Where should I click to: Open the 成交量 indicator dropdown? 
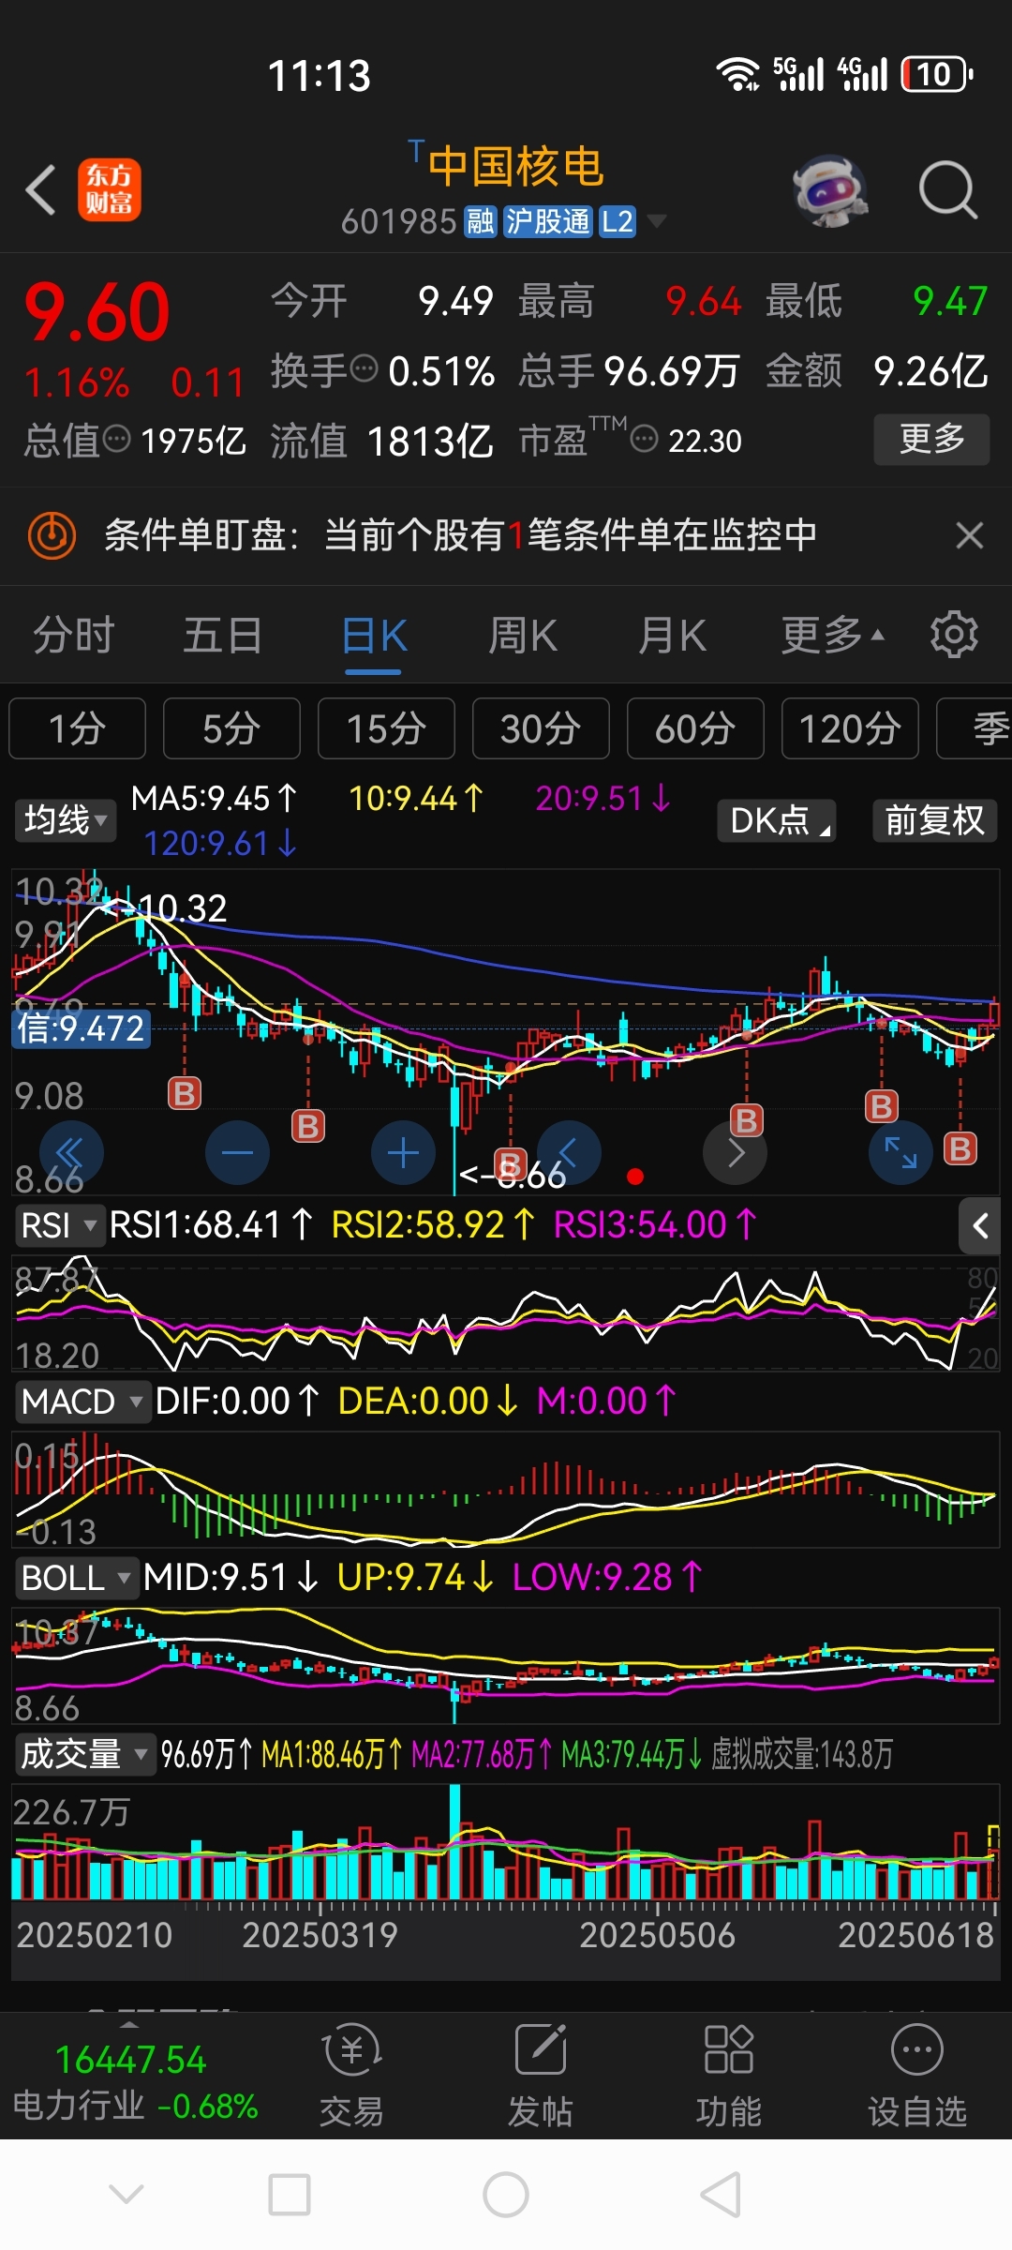point(84,1754)
